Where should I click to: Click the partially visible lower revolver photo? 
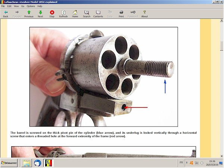point(103,152)
